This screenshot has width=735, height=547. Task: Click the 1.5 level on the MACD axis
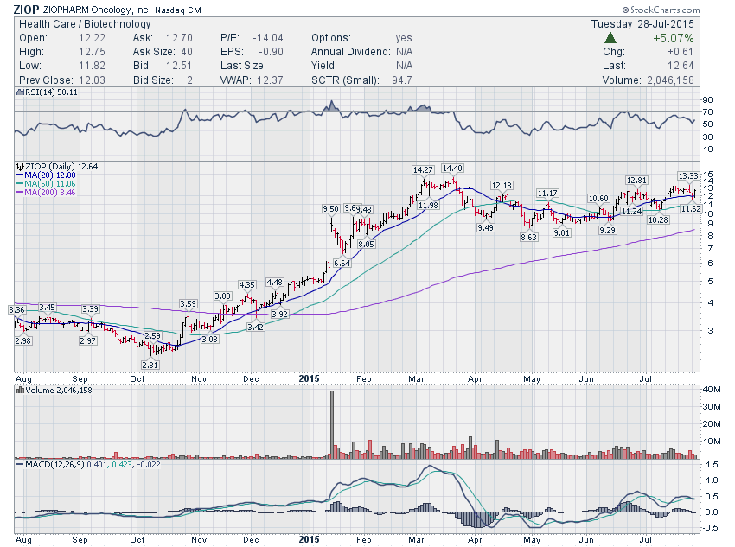[x=712, y=465]
